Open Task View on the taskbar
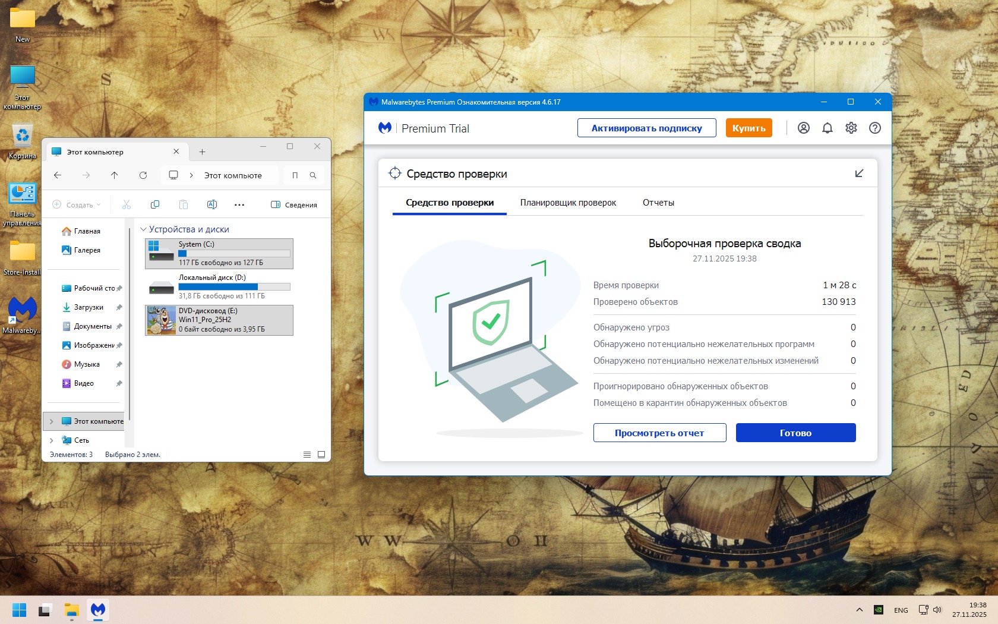 (x=46, y=610)
